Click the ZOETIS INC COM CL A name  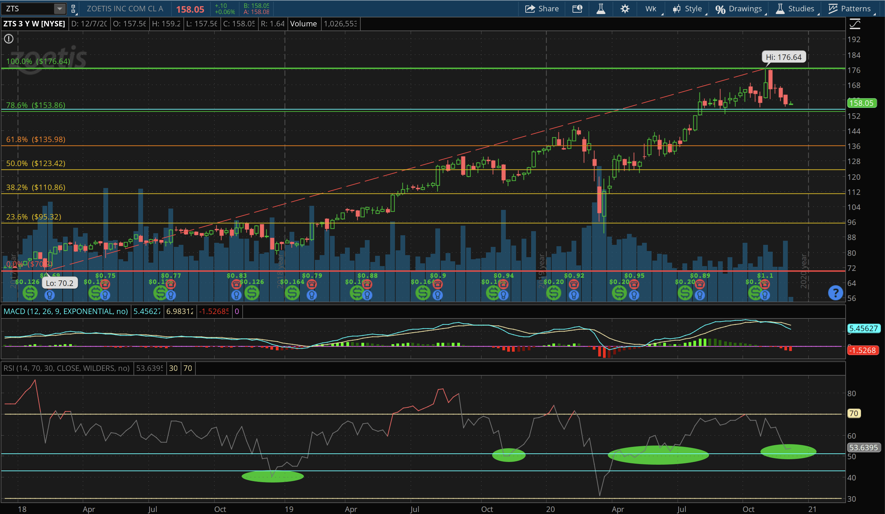[125, 9]
